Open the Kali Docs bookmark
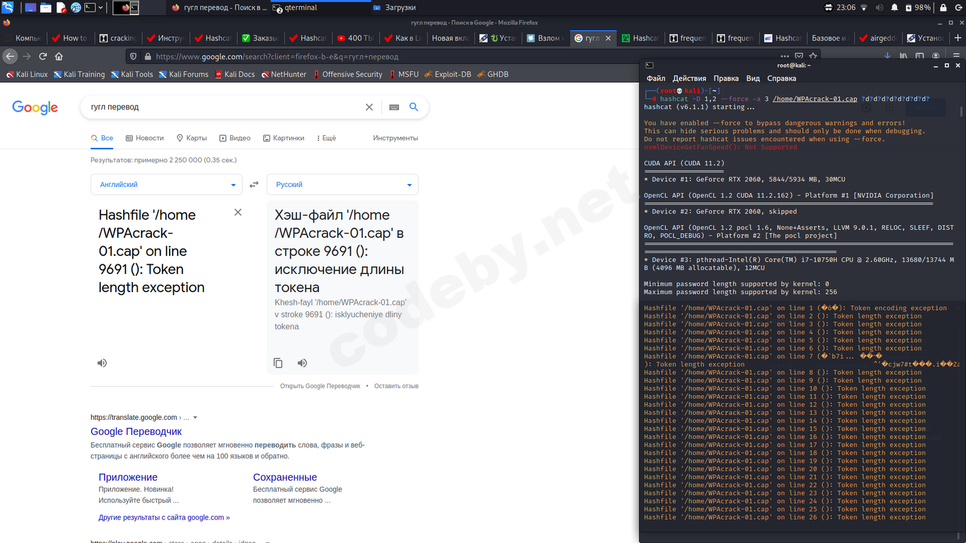 coord(235,74)
